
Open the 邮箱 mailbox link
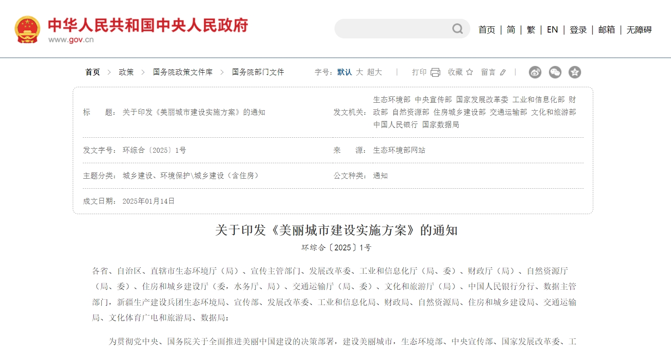607,30
